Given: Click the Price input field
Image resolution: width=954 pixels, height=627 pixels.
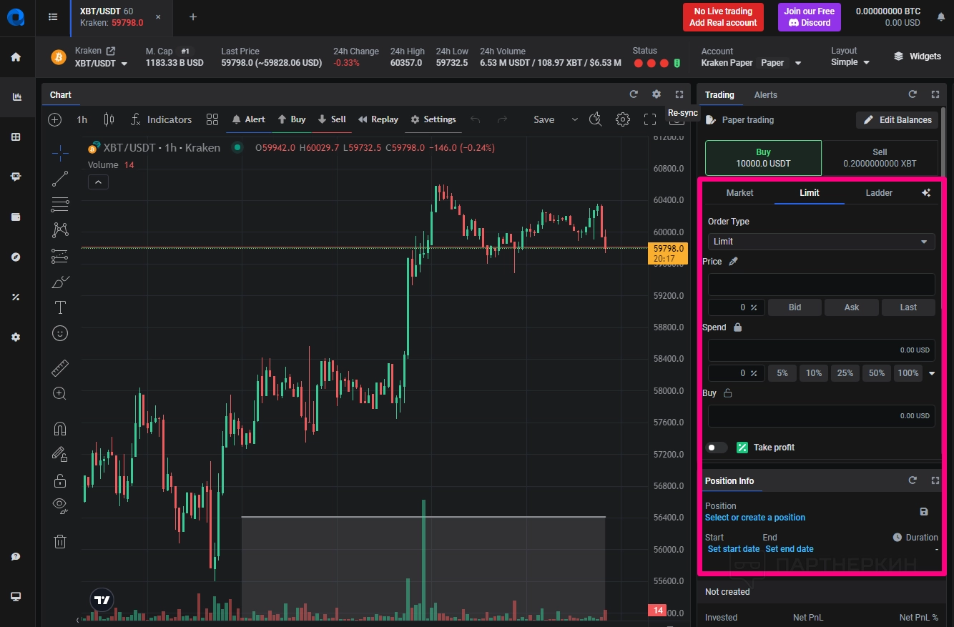Looking at the screenshot, I should pos(821,285).
